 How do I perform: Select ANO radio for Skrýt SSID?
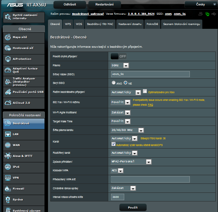coord(114,83)
